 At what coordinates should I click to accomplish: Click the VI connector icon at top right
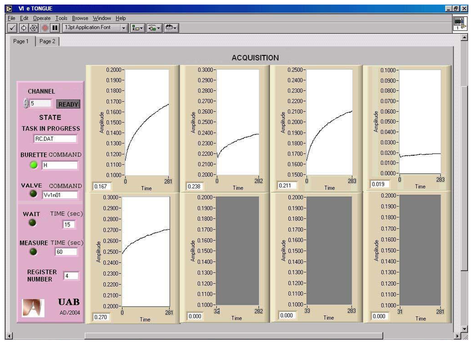pos(459,24)
